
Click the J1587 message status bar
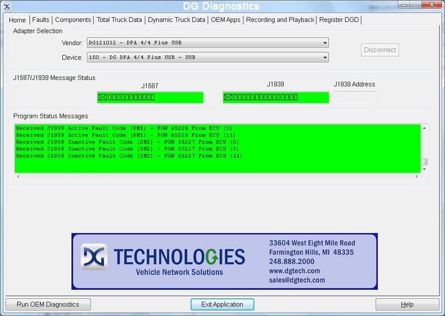(150, 98)
